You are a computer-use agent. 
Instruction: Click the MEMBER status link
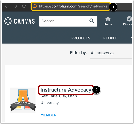click(x=48, y=115)
